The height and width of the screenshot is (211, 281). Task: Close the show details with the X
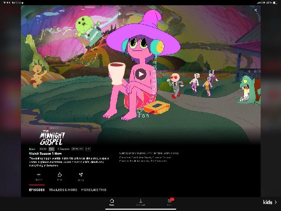tap(256, 10)
